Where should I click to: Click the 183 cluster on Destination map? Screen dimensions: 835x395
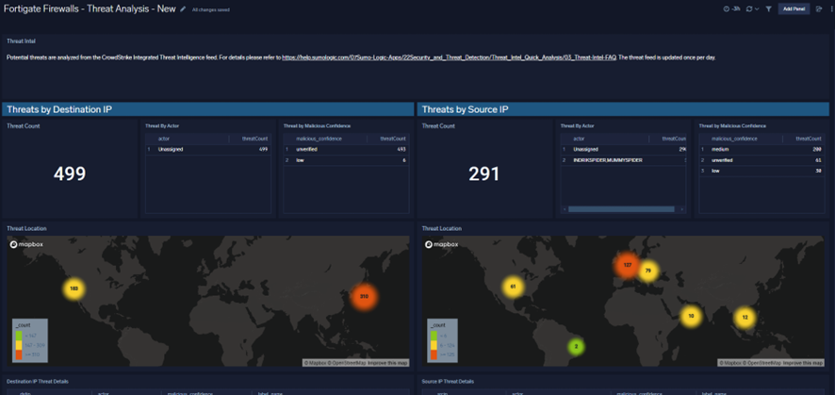click(x=74, y=288)
